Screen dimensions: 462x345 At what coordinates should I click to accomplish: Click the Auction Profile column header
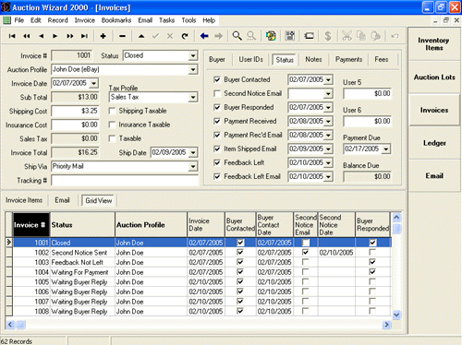[x=151, y=225]
